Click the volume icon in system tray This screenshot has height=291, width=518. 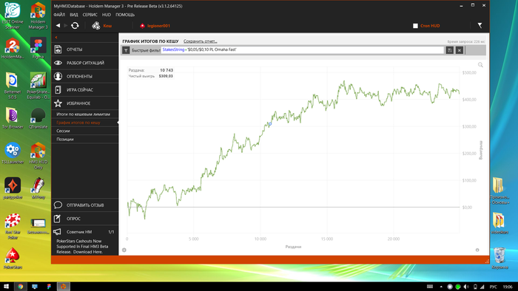(x=466, y=287)
